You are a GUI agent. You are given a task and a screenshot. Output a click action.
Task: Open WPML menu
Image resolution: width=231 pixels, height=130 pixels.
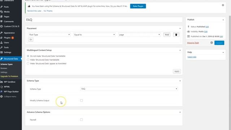point(7,87)
